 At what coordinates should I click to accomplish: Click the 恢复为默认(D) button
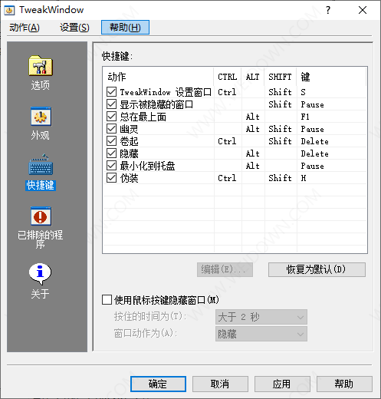pos(317,269)
